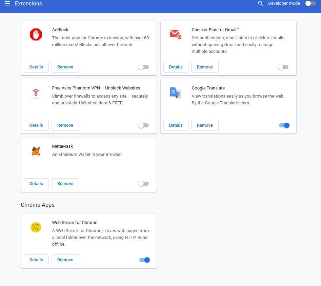Viewport: 321px width, 286px height.
Task: Click the Google Translate extension name
Action: point(208,88)
